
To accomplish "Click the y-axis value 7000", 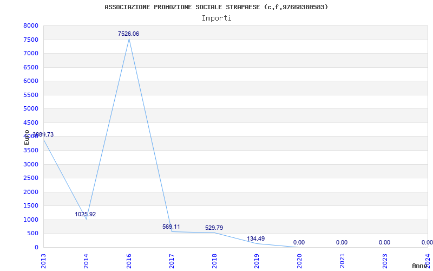I will (x=31, y=53).
